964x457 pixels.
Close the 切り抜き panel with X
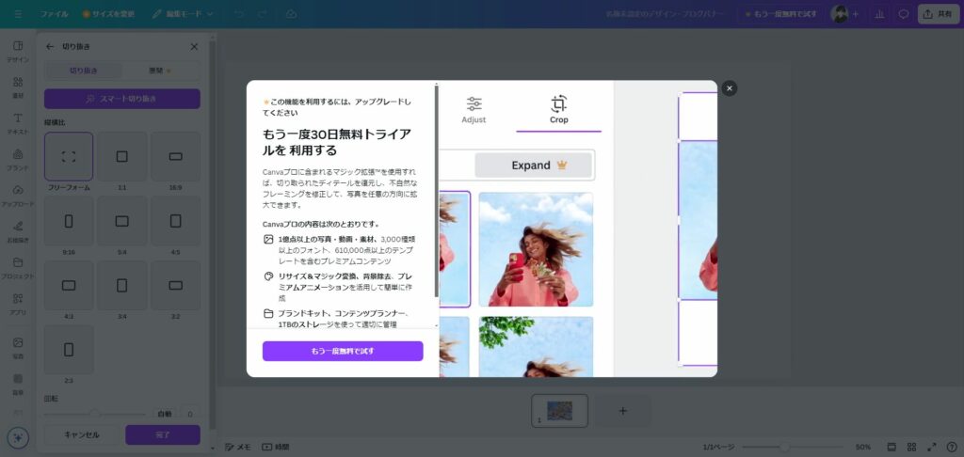(194, 47)
